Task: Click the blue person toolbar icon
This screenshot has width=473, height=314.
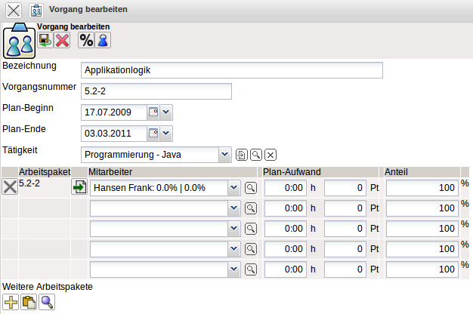Action: [101, 41]
